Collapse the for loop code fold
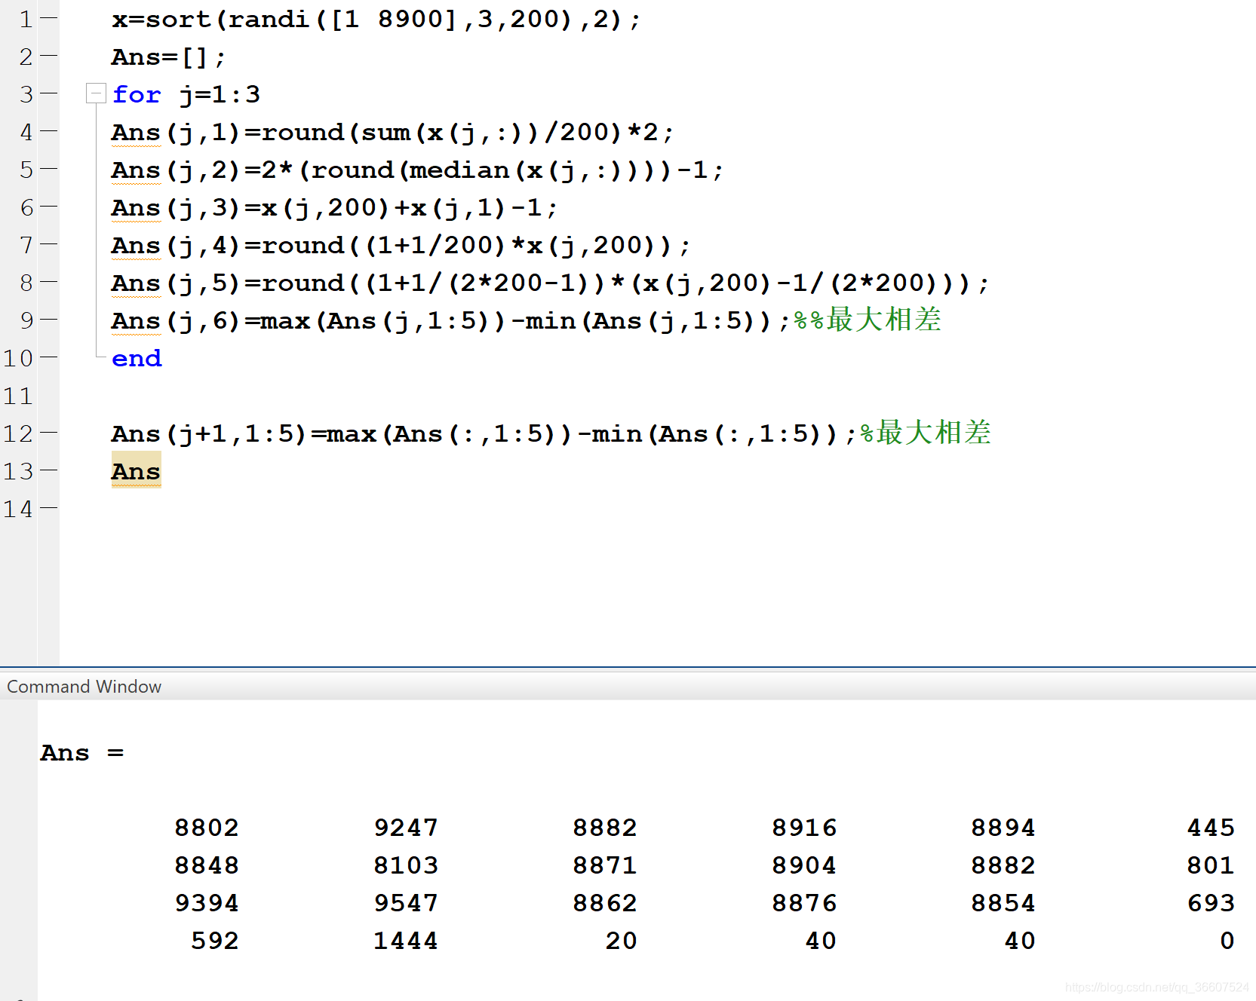The width and height of the screenshot is (1256, 1001). [x=96, y=93]
